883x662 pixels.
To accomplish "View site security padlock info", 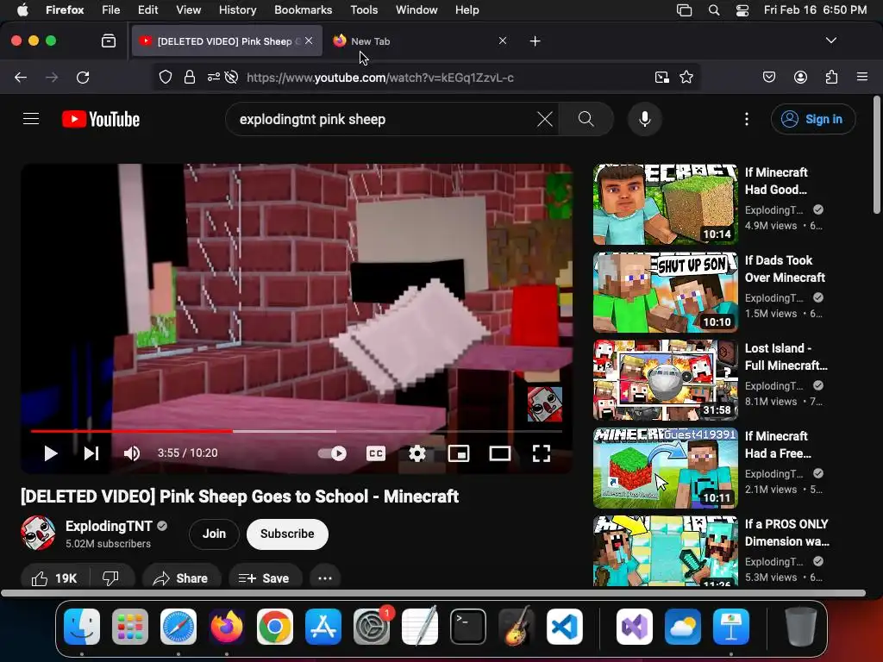I will [x=190, y=77].
